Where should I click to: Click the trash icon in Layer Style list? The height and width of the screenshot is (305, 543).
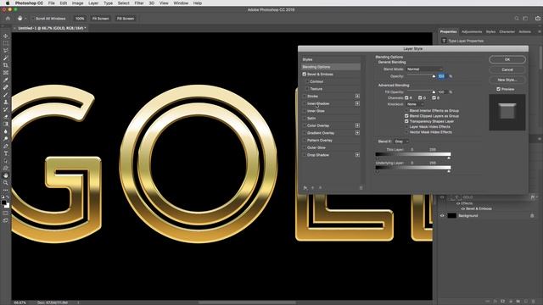pyautogui.click(x=361, y=188)
